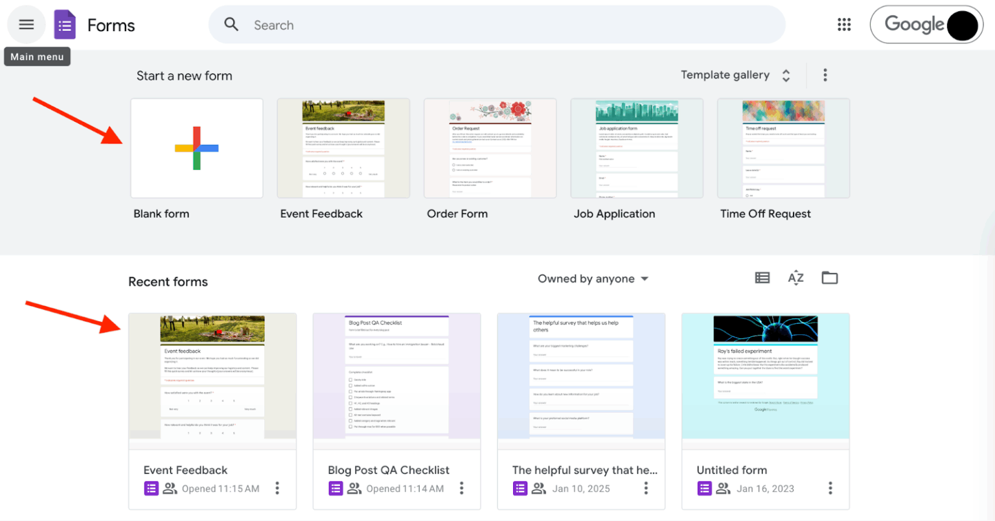Open more options for the Event Feedback form

tap(277, 488)
